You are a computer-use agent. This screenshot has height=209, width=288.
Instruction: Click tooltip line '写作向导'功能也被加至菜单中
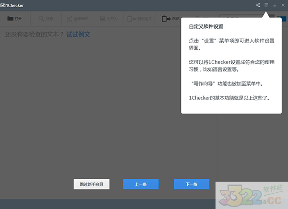tap(227, 84)
